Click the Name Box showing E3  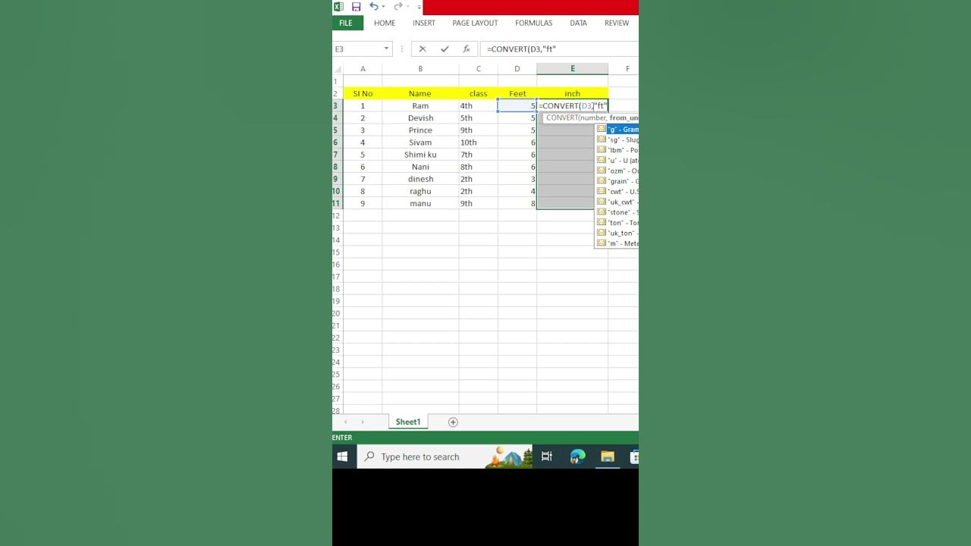(x=357, y=49)
